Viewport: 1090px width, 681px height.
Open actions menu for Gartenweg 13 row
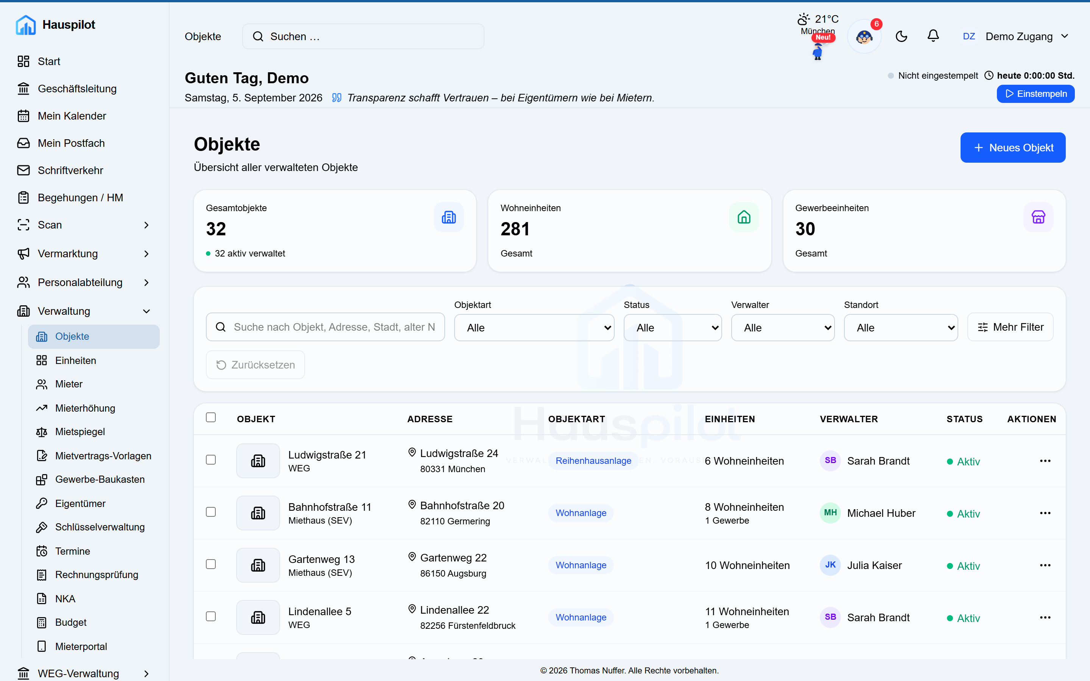tap(1045, 565)
